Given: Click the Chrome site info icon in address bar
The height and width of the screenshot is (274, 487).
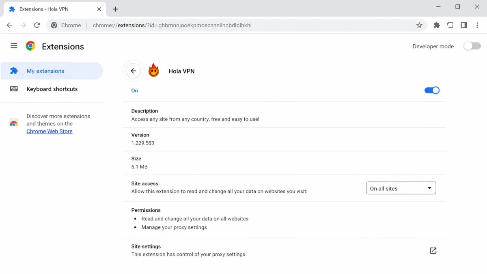Looking at the screenshot, I should tap(54, 25).
